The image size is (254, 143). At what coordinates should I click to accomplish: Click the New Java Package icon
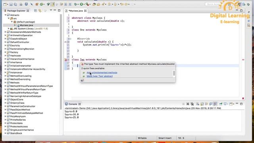pos(37,4)
